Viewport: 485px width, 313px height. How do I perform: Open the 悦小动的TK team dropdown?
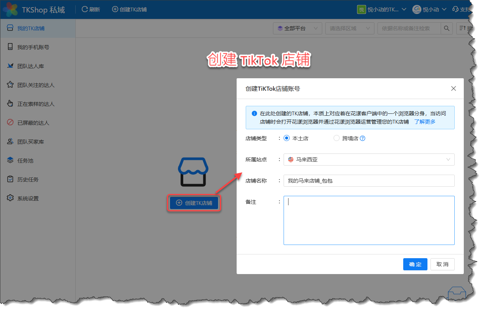(382, 9)
